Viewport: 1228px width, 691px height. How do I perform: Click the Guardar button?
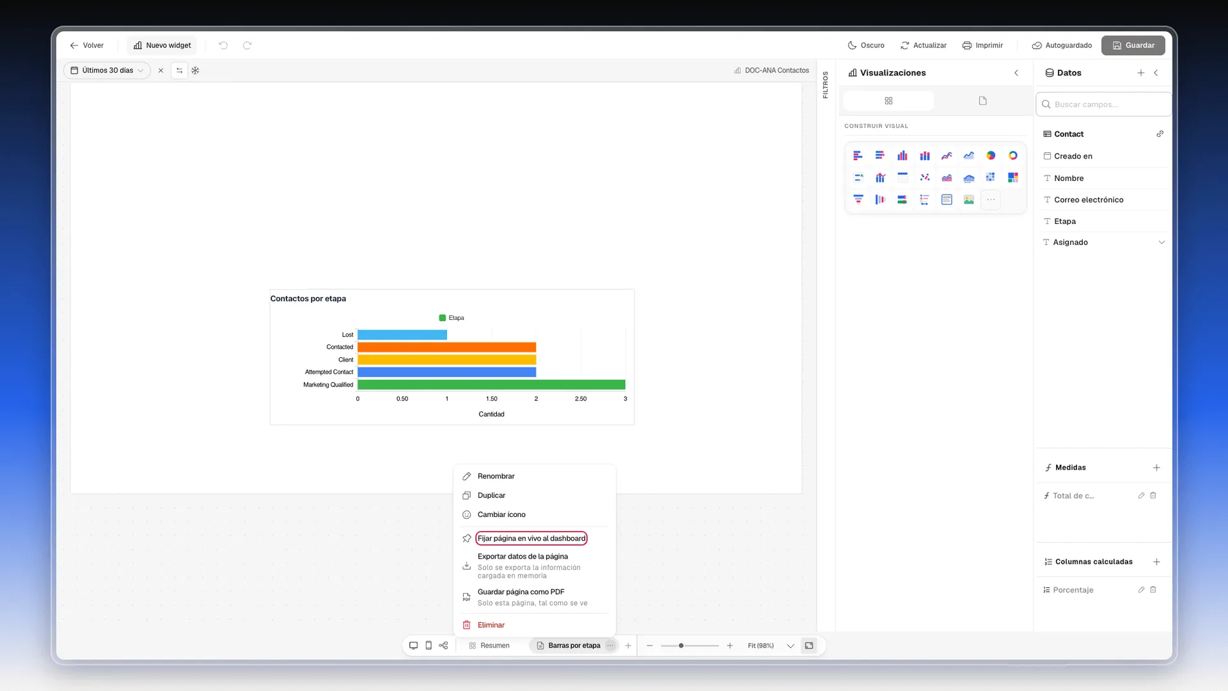coord(1133,45)
